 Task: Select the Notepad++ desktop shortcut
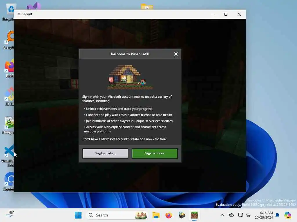(x=8, y=125)
